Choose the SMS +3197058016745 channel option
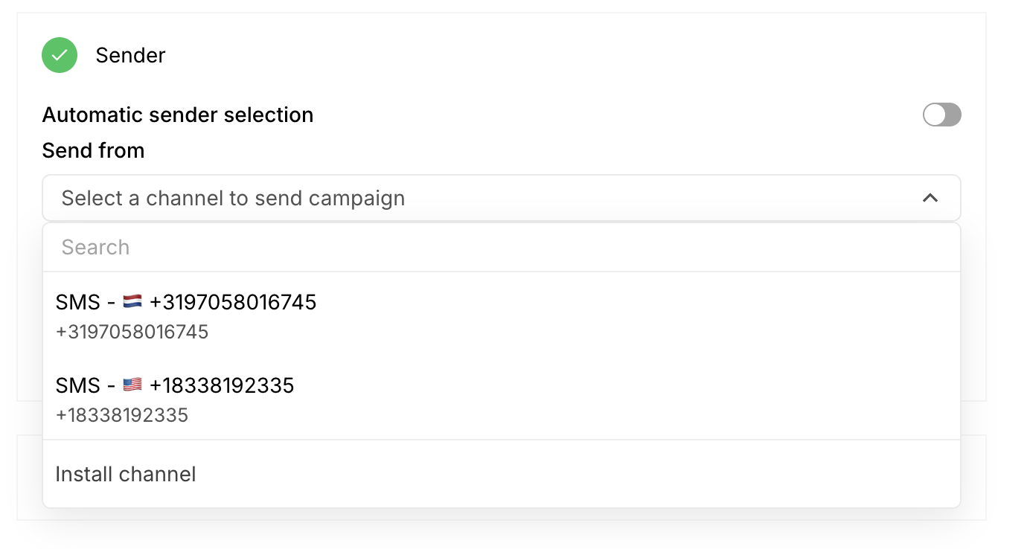Screen dimensions: 1030x549 point(502,315)
